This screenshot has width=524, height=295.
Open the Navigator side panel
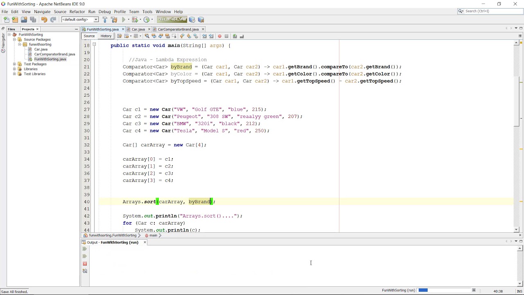pyautogui.click(x=3, y=43)
